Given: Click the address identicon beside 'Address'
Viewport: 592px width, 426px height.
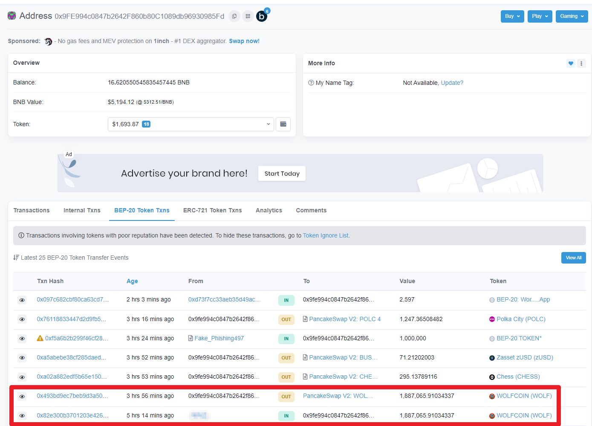Looking at the screenshot, I should click(x=12, y=16).
